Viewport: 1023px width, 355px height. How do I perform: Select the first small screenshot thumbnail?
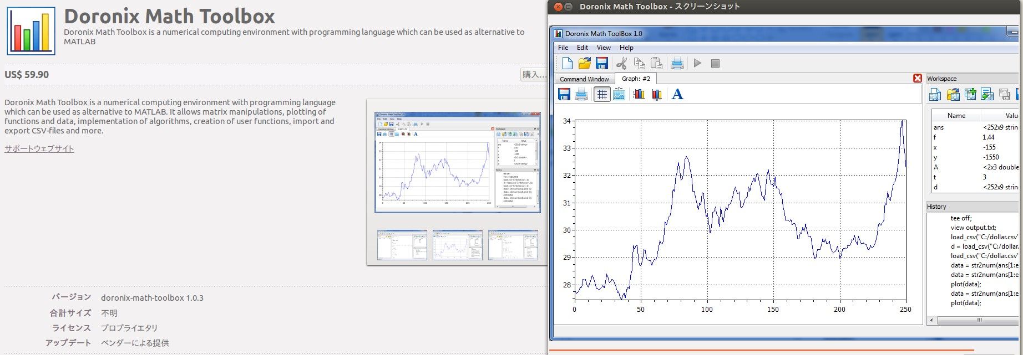pyautogui.click(x=402, y=245)
